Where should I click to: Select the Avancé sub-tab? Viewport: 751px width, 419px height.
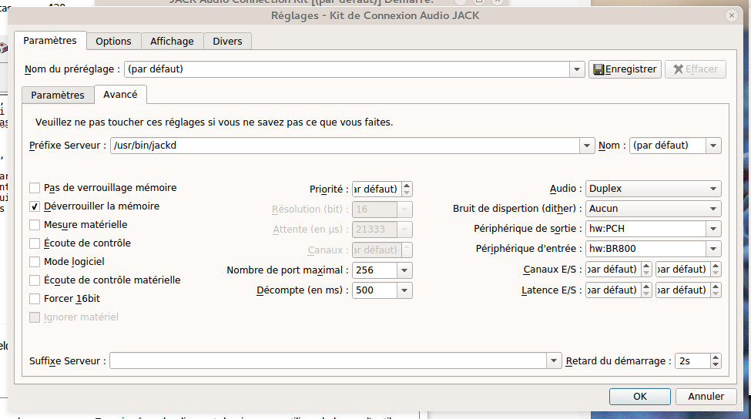pos(120,94)
